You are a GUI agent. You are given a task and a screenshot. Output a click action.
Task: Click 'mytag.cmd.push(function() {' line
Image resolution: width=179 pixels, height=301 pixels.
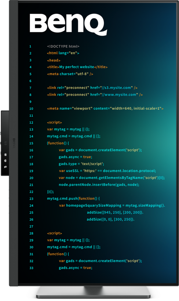[73, 199]
